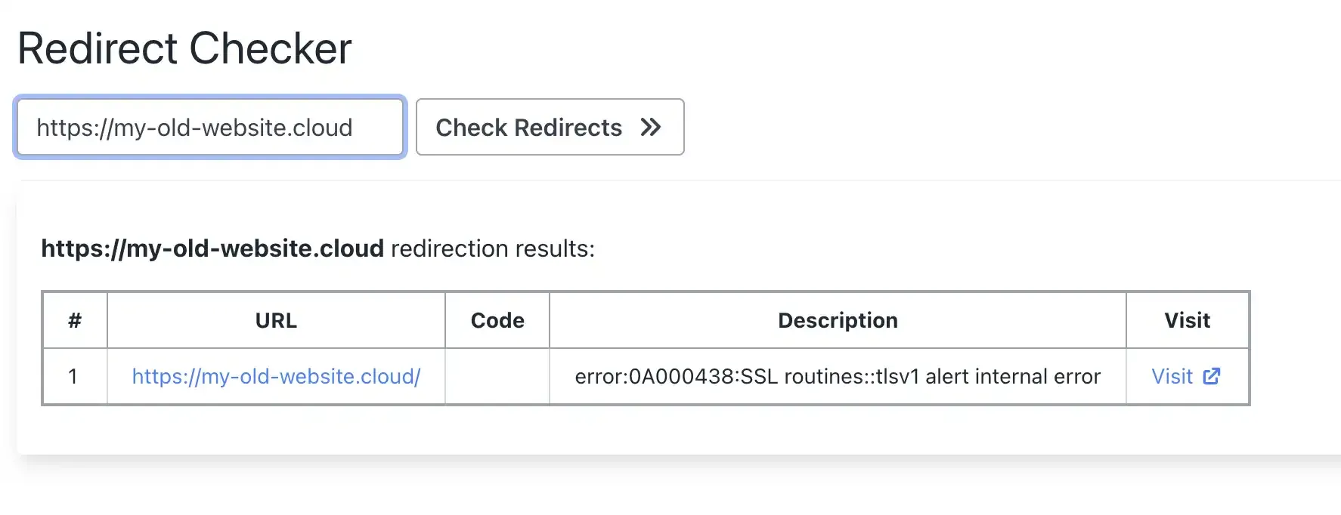
Task: Select the typed URL inside the input box
Action: (x=194, y=127)
